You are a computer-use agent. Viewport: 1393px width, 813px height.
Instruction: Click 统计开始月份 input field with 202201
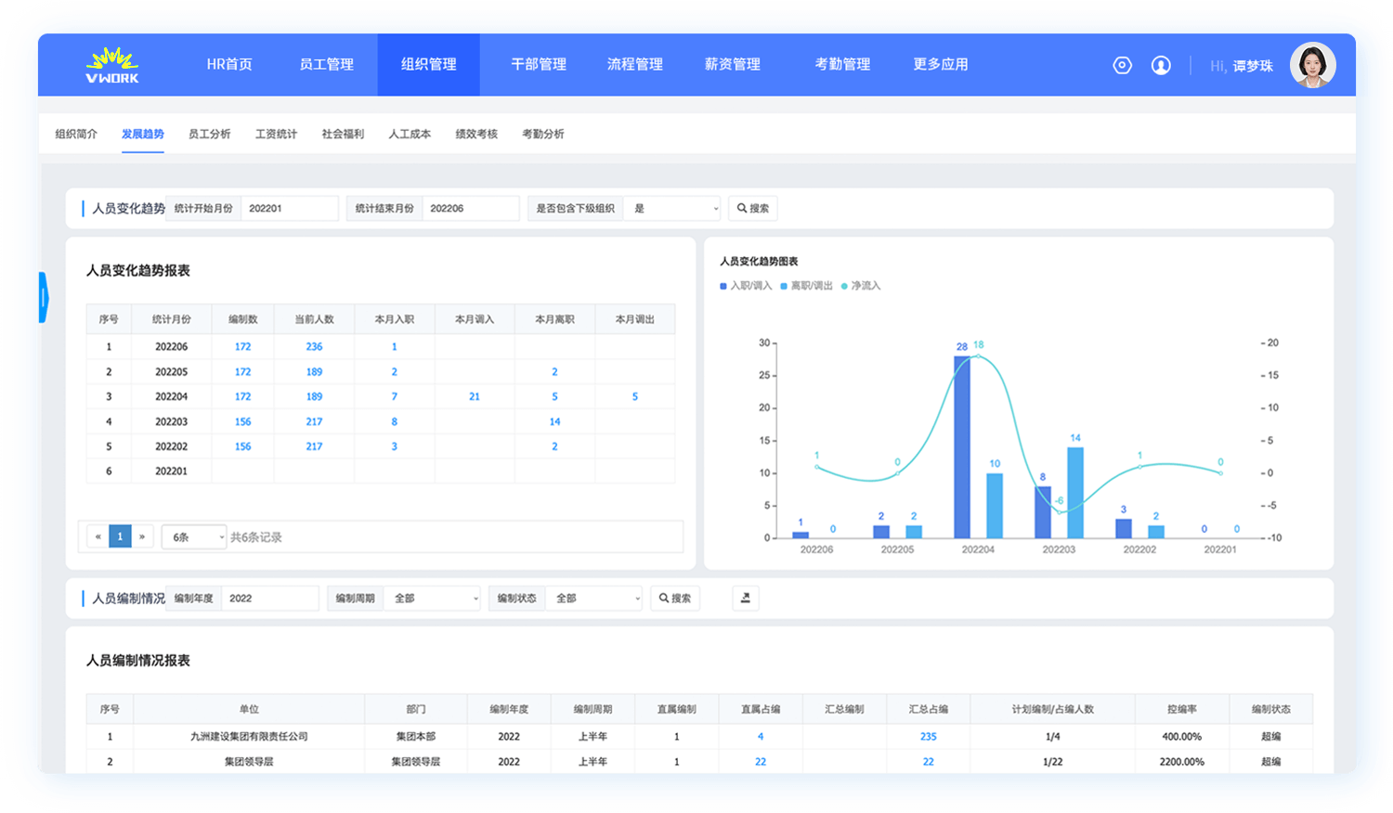(x=290, y=209)
